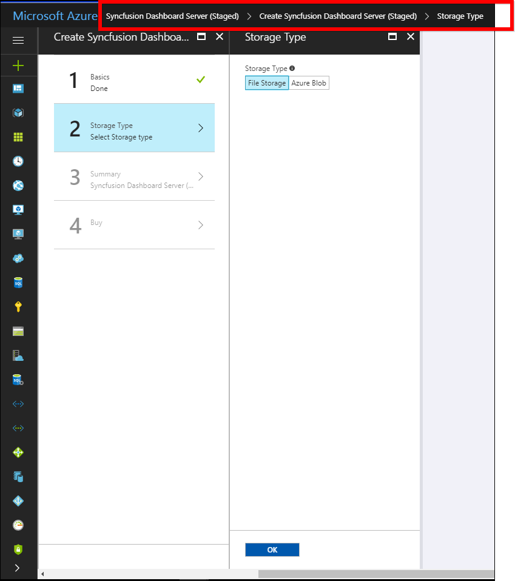
Task: Go to step 1 Basics
Action: pyautogui.click(x=134, y=79)
